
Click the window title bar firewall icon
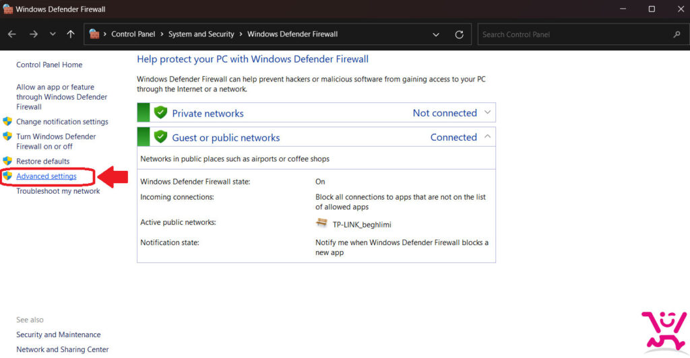pos(7,9)
